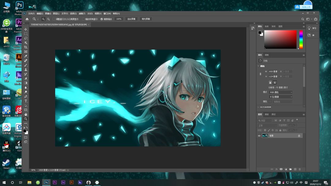The width and height of the screenshot is (331, 186).
Task: Choose zoom-out mode in options bar
Action: click(x=48, y=19)
